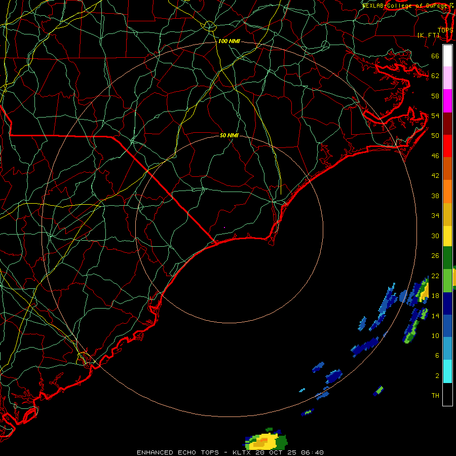Click the "42" legend value
Viewport: 456px width, 456px height.
[x=435, y=176]
